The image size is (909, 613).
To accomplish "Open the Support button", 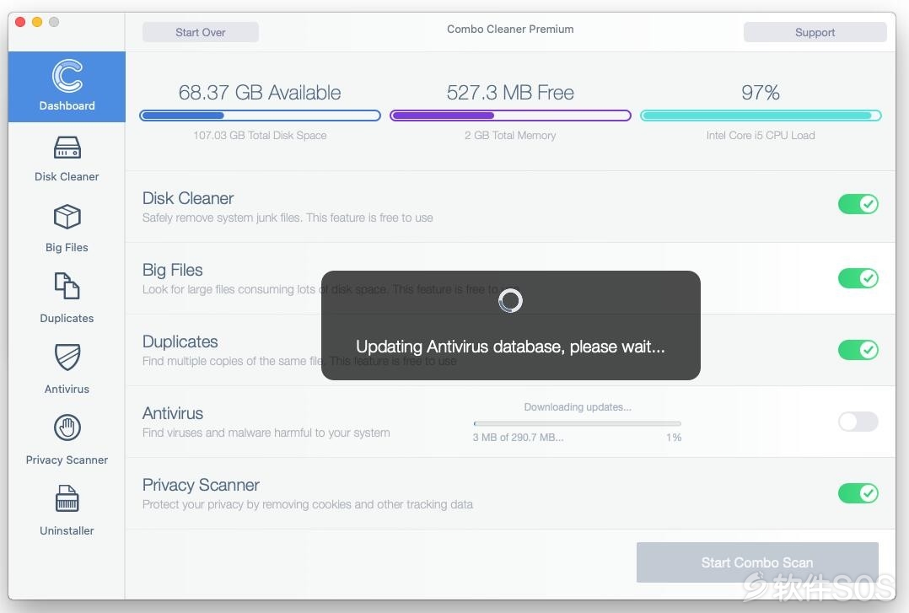I will [x=815, y=33].
